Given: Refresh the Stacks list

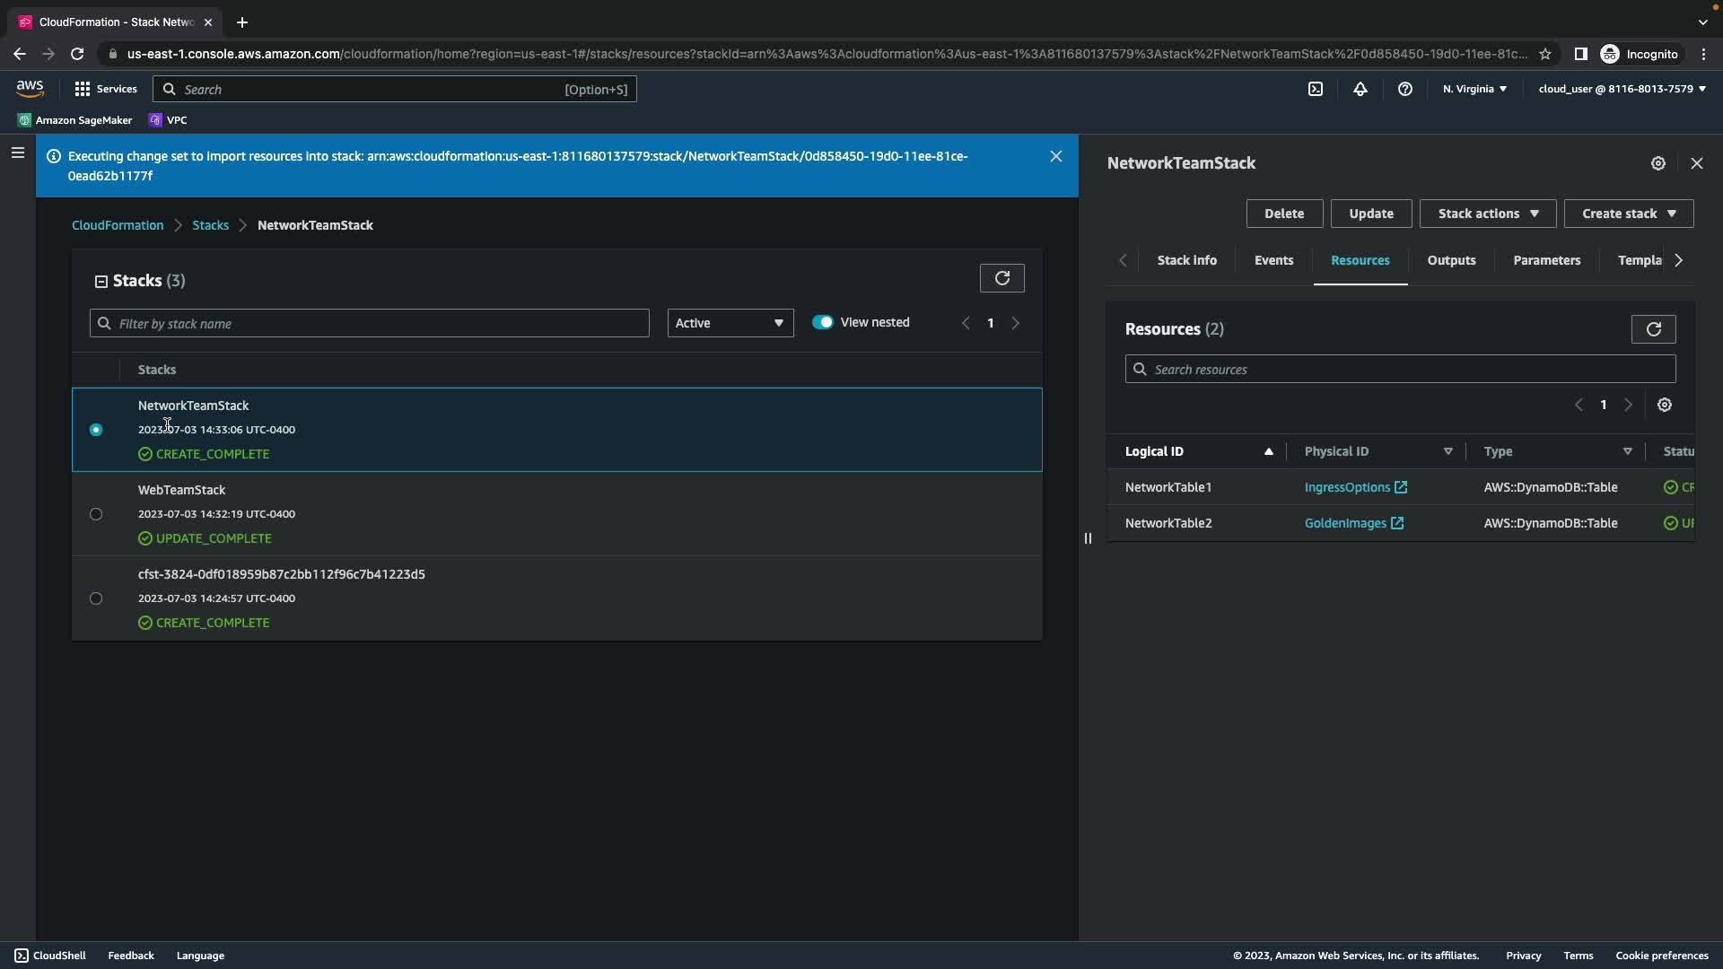Looking at the screenshot, I should pos(1001,278).
